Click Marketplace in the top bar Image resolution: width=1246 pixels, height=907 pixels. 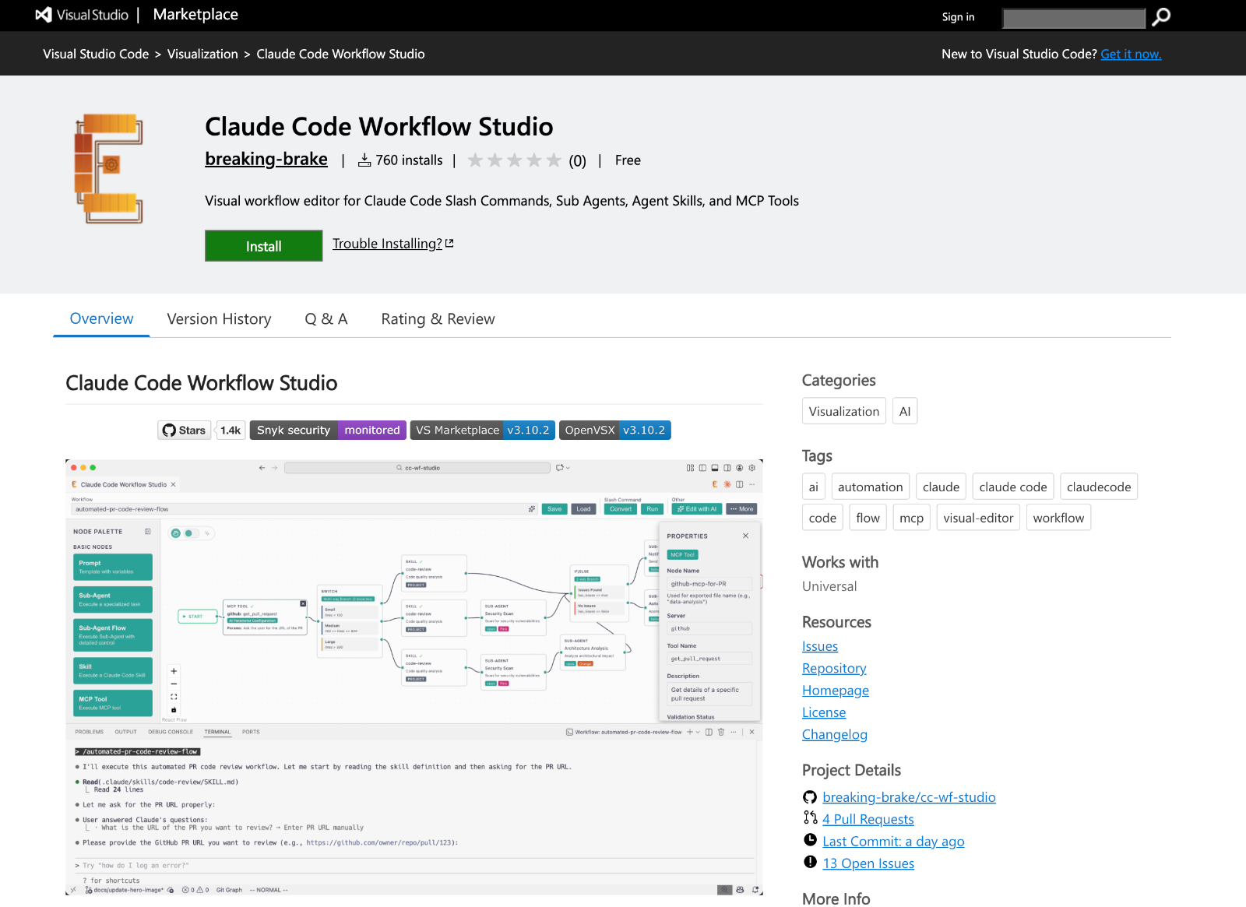click(195, 14)
